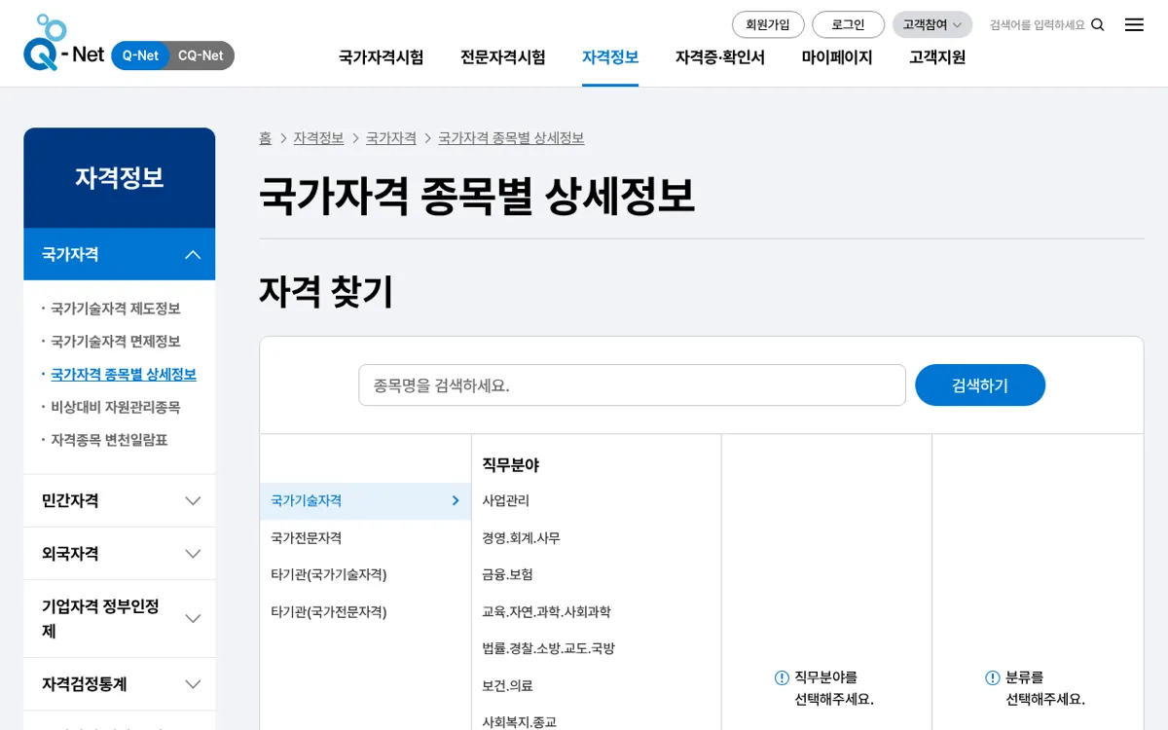Click the Q-Net logo
Image resolution: width=1168 pixels, height=730 pixels.
[64, 43]
